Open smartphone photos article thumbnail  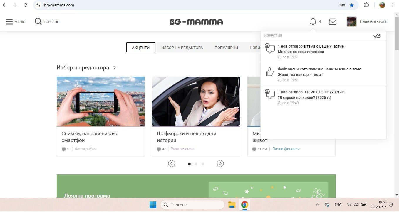[100, 101]
